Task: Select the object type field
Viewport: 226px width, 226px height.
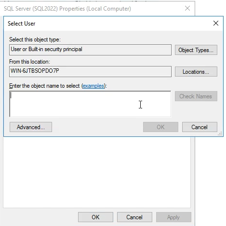Action: point(90,50)
